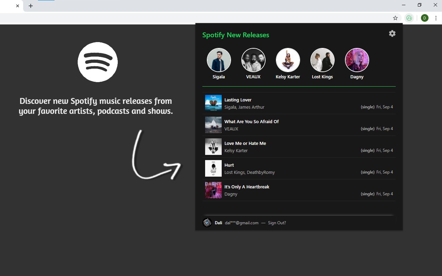Open the extension settings gear
The image size is (442, 276).
[392, 33]
